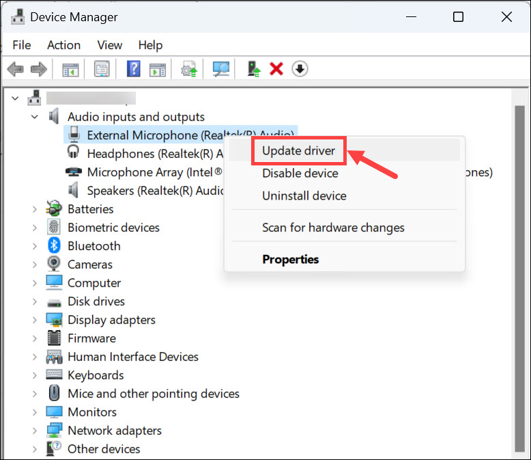Select Disable device in context menu
This screenshot has height=460, width=531.
(x=300, y=174)
